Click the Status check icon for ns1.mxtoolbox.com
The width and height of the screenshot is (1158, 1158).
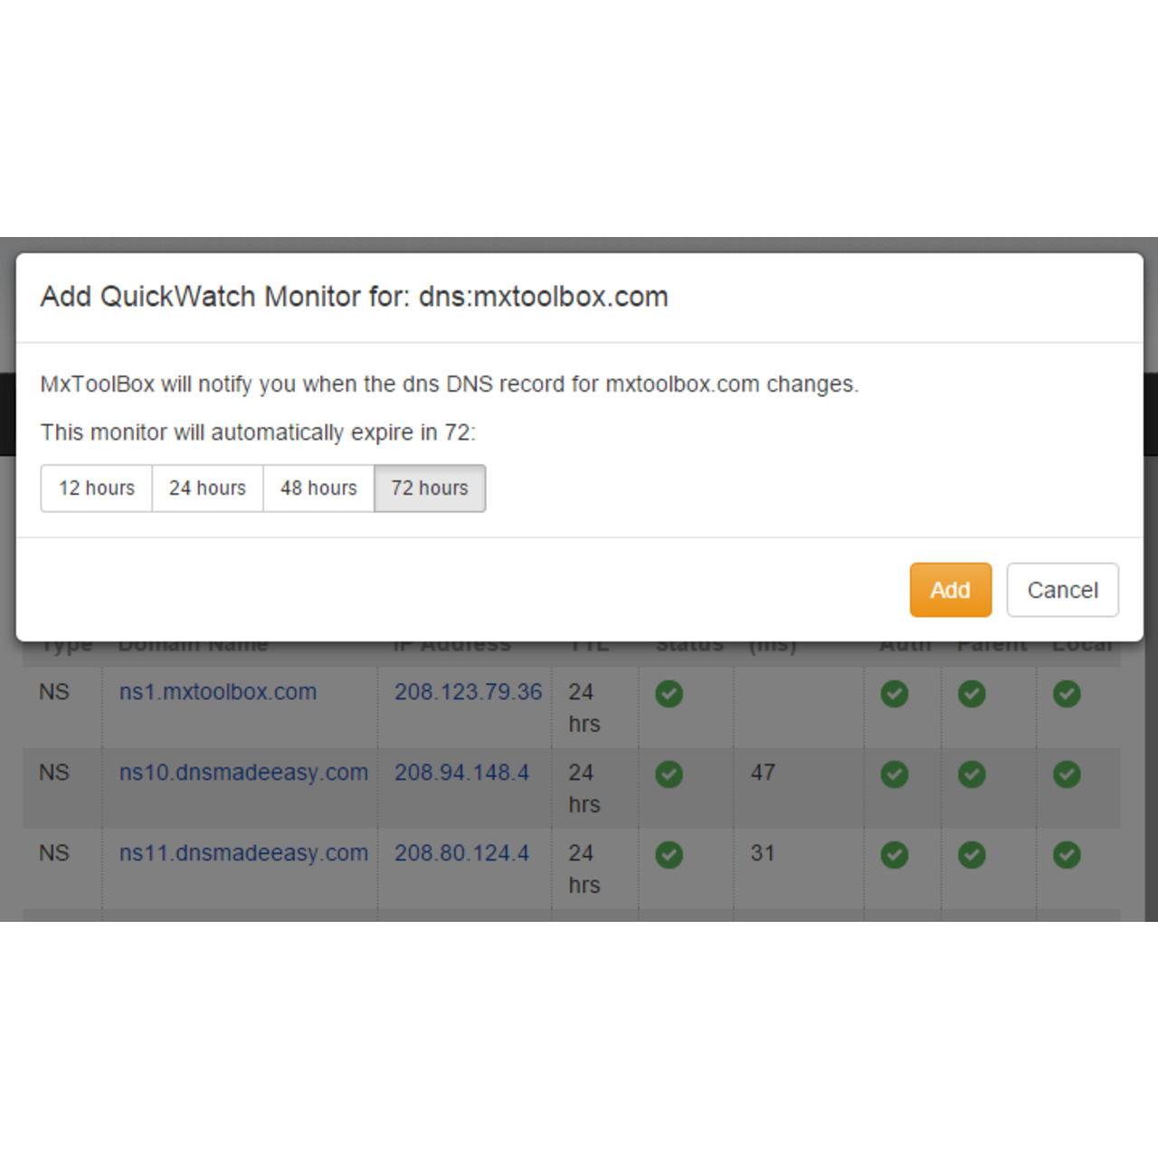pos(669,694)
